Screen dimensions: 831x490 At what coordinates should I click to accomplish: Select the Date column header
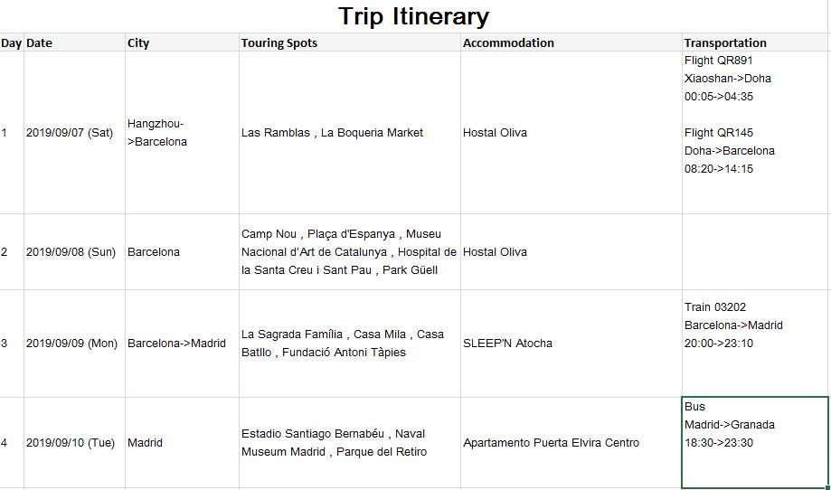click(x=74, y=42)
